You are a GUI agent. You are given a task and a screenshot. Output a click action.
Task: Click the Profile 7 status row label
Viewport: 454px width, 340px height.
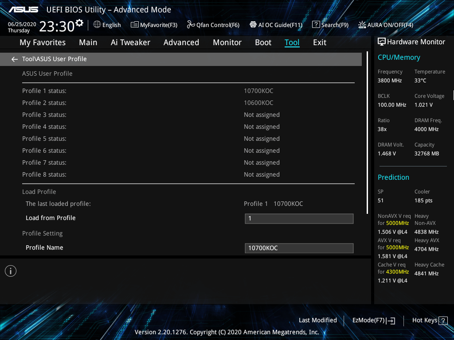pos(44,163)
